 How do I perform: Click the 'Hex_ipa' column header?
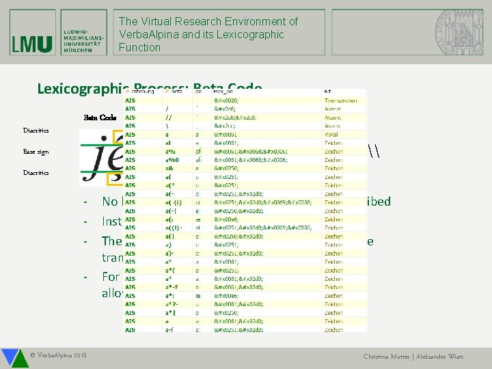pyautogui.click(x=223, y=92)
